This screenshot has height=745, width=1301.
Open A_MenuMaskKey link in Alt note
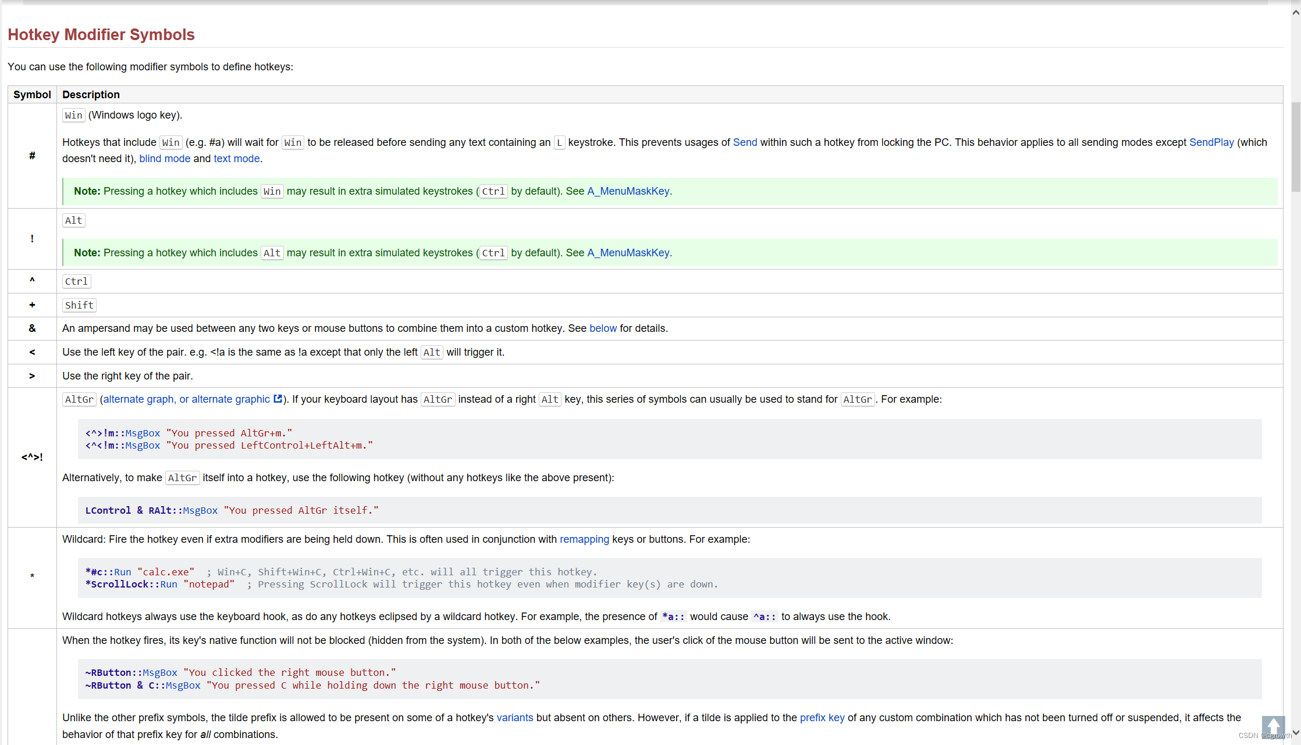coord(628,253)
